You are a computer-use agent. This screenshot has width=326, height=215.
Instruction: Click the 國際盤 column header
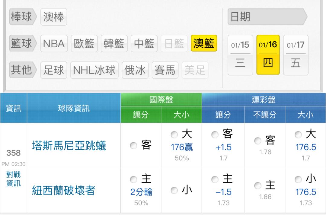(x=161, y=100)
